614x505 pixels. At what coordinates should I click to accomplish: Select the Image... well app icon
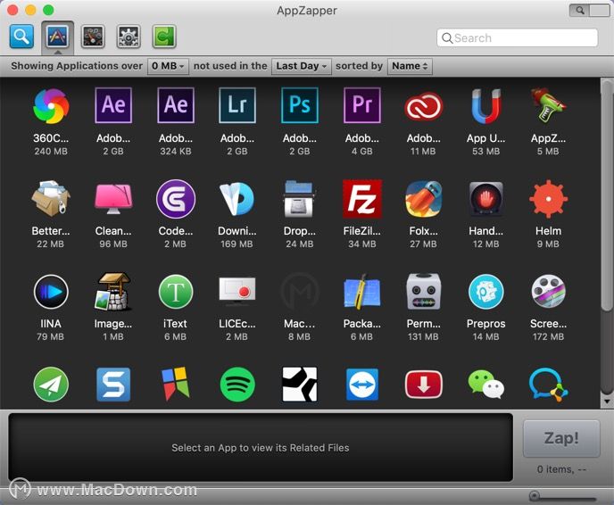tap(113, 292)
